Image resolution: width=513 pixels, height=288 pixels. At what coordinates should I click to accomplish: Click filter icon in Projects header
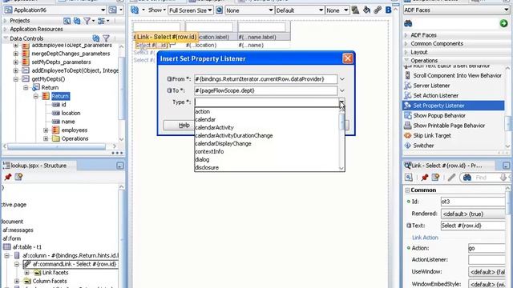(x=87, y=21)
